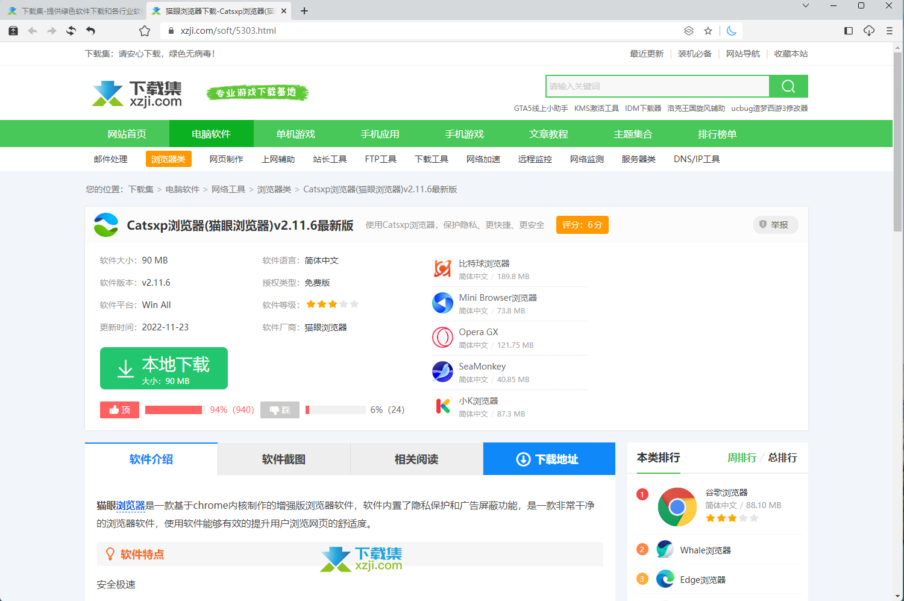Open the sidebar panel icon
904x601 pixels.
[x=849, y=31]
